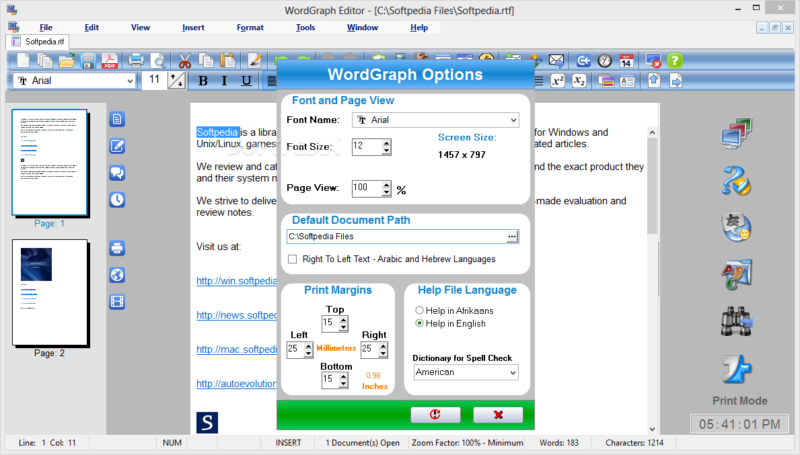Open the File menu
Viewport: 800px width, 455px height.
46,28
